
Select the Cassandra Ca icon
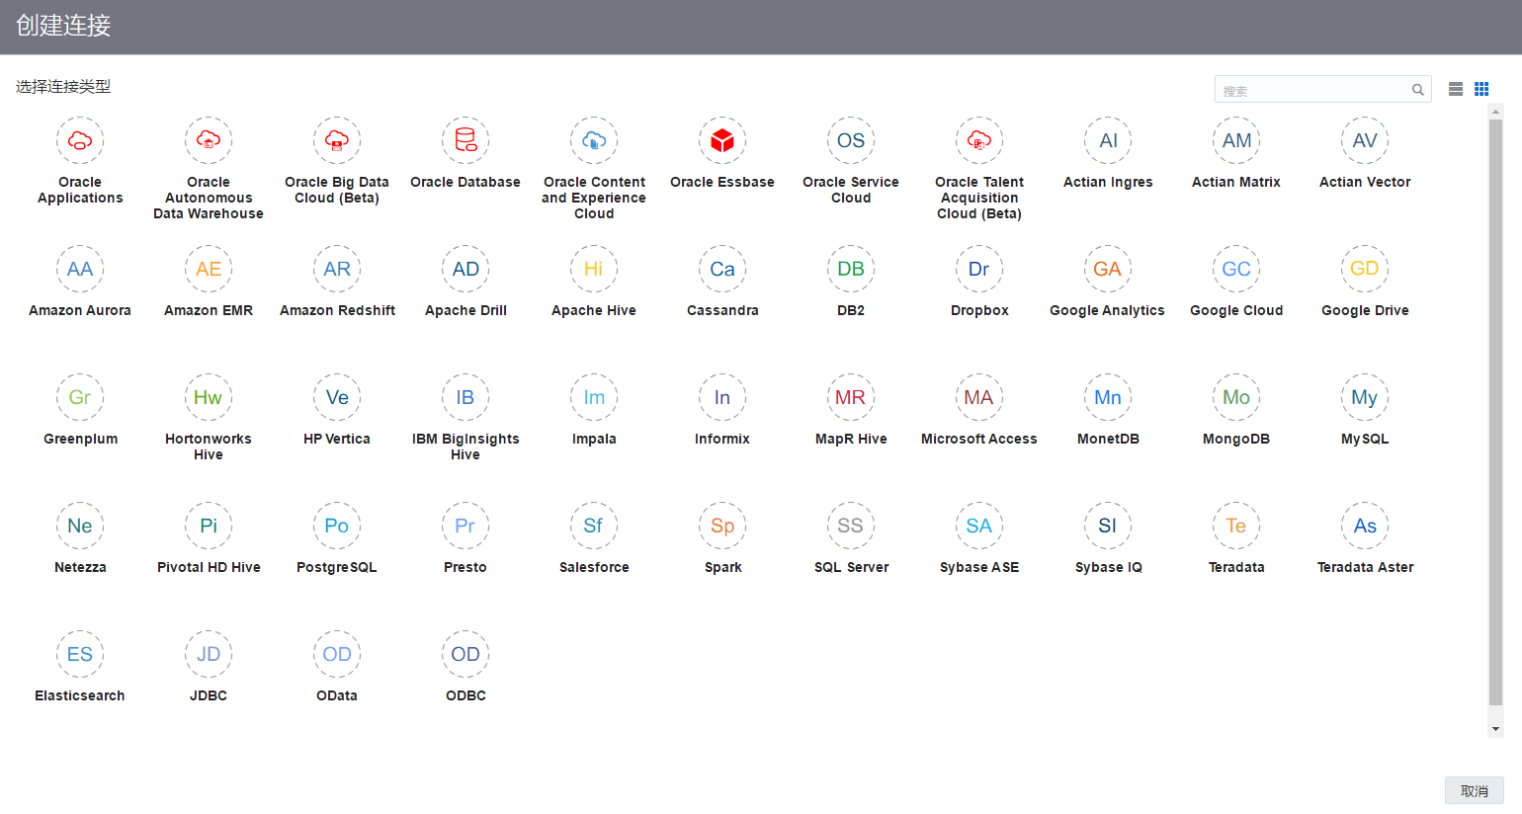722,269
